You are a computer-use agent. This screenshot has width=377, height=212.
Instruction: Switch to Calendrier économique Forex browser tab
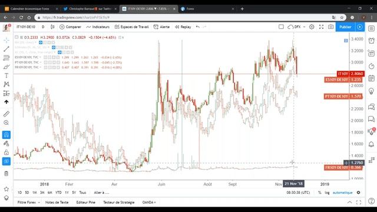coord(31,9)
